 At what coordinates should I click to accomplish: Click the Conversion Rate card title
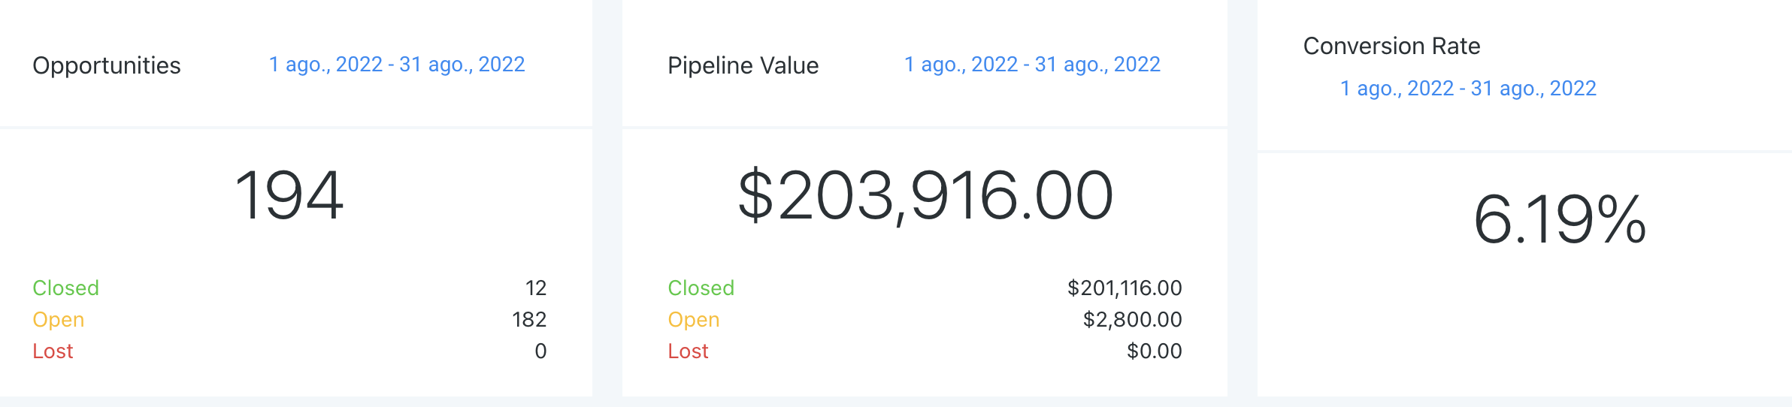pyautogui.click(x=1391, y=46)
